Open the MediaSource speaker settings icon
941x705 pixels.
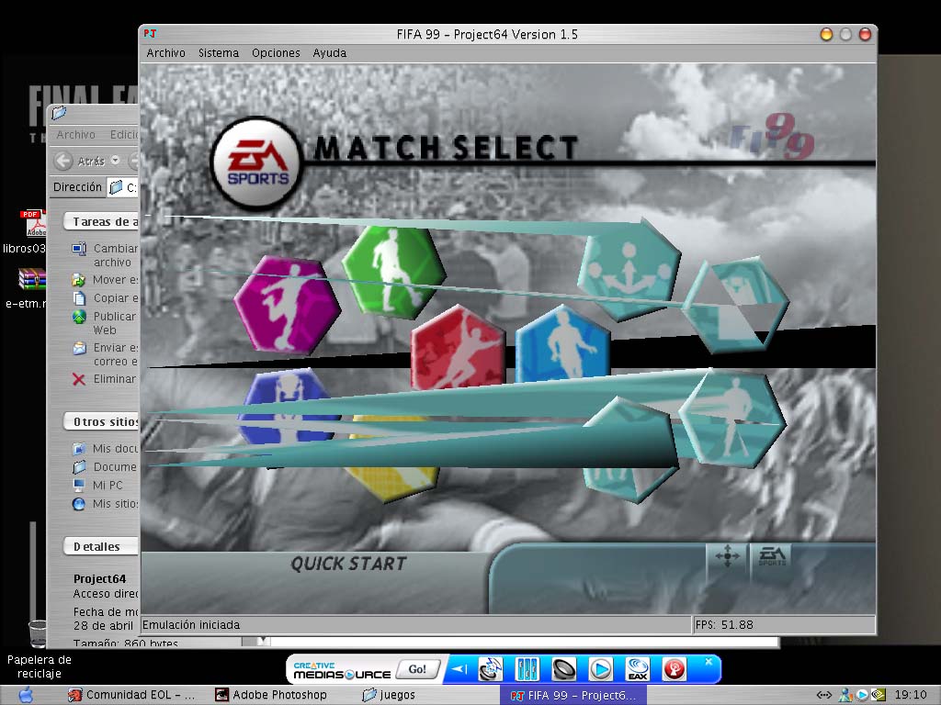coord(563,669)
